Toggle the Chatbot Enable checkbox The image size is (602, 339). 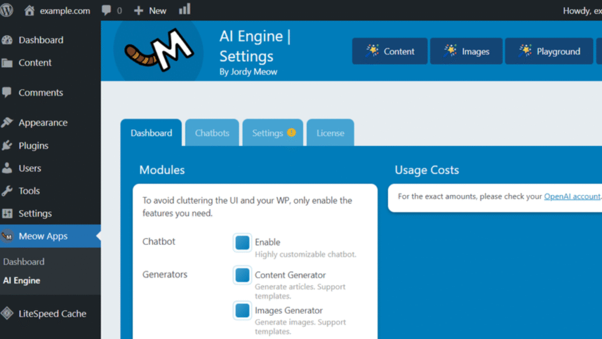coord(242,242)
